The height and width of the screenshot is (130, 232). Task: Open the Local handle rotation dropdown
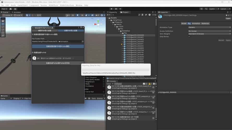(18, 15)
